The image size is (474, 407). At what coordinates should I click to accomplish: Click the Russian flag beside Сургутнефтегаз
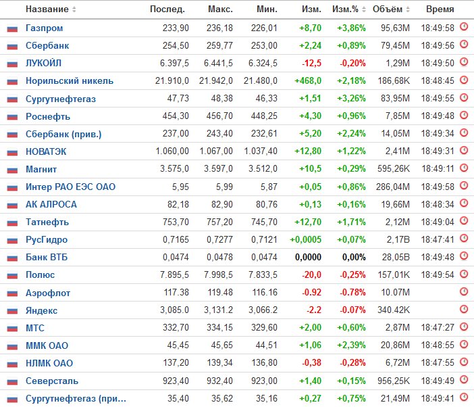12,99
